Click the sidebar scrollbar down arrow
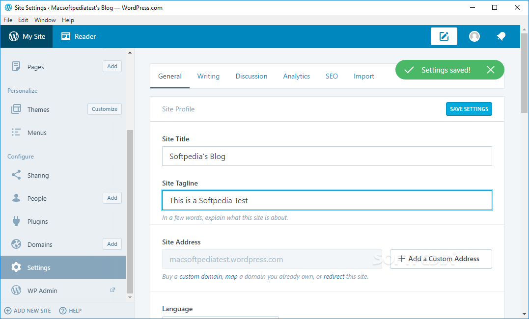This screenshot has width=529, height=319. point(130,297)
